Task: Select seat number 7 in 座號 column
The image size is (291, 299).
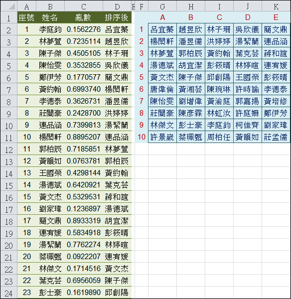Action: tap(27, 101)
